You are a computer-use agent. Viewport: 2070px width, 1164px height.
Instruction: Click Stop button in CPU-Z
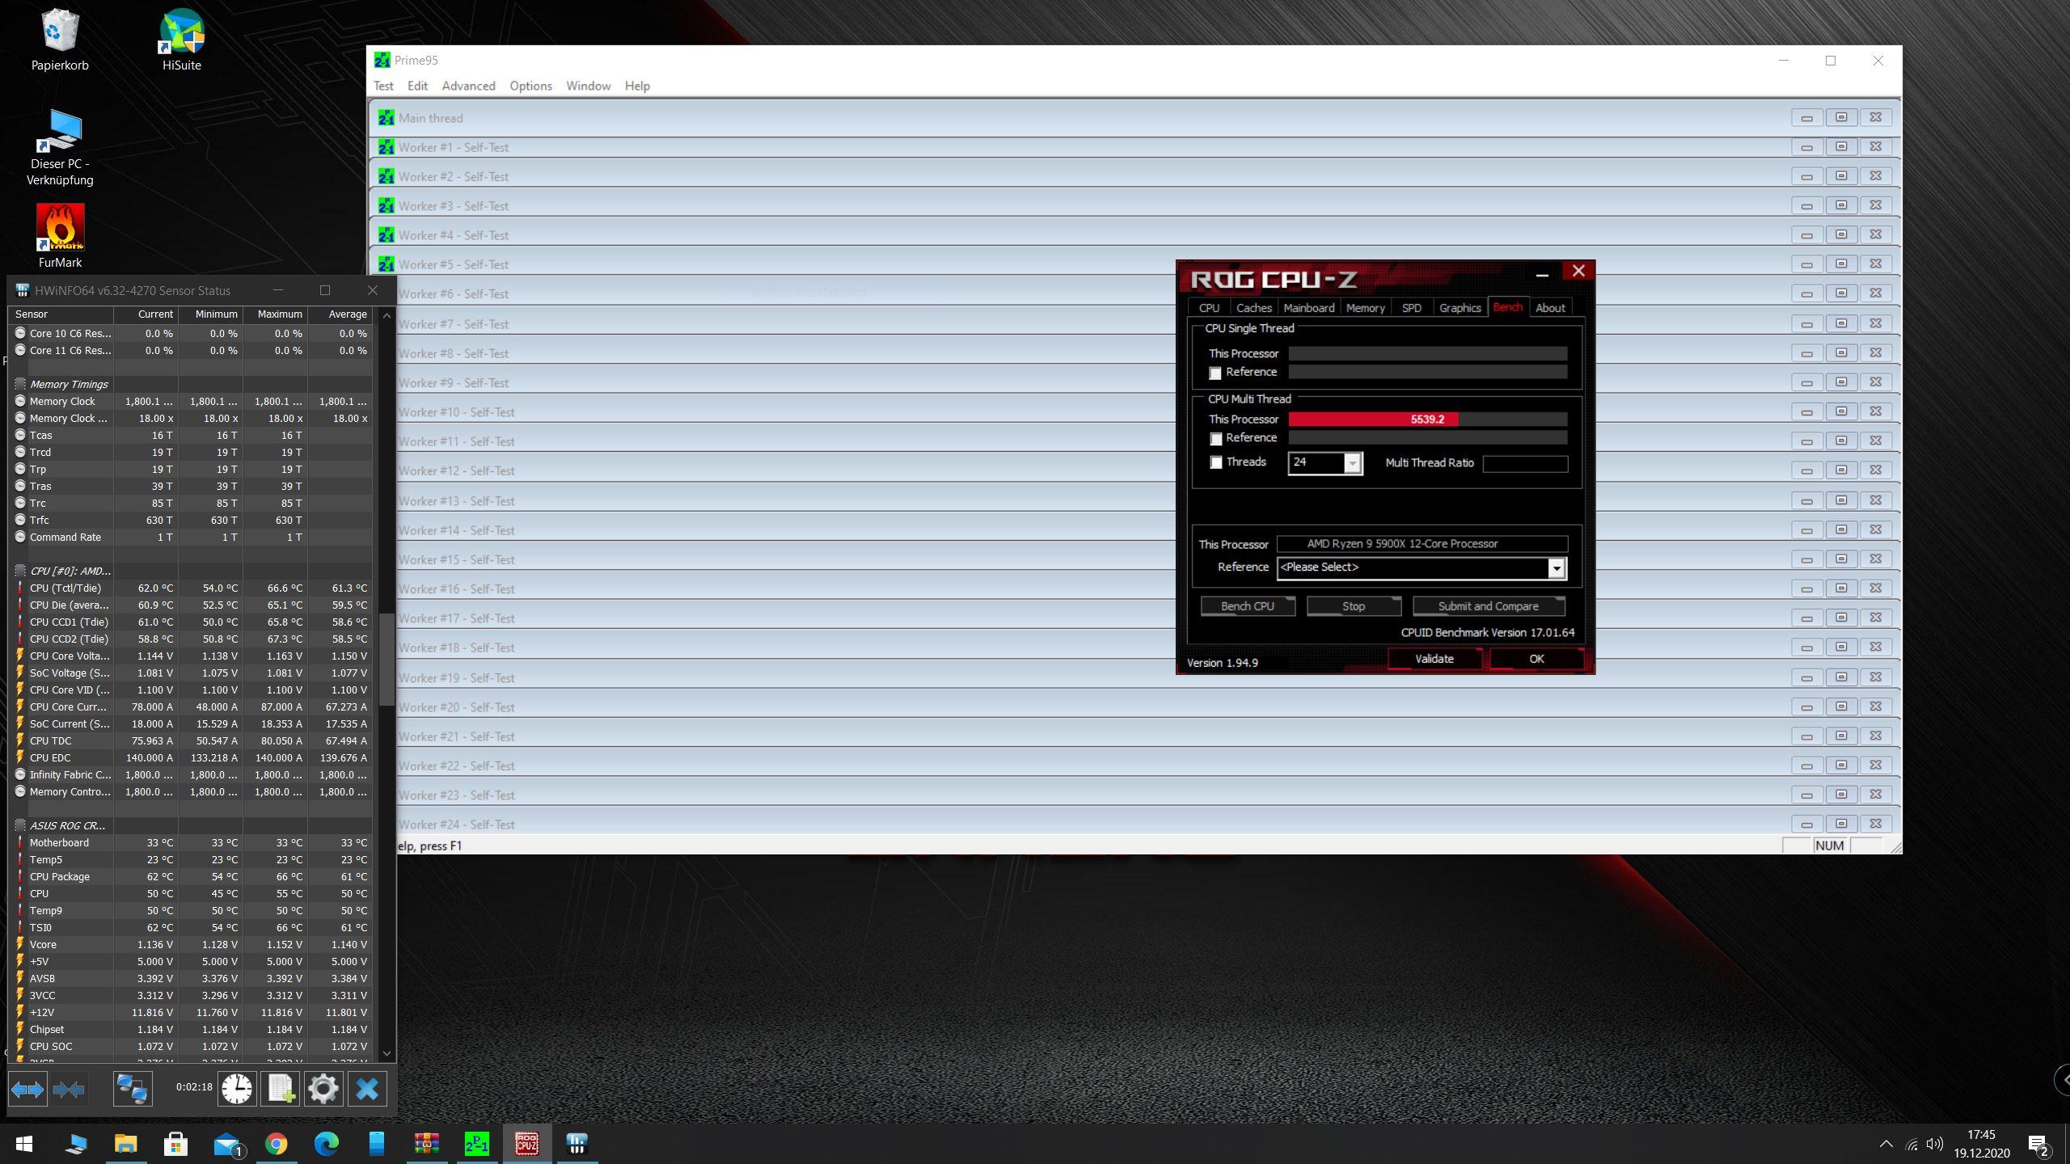[1354, 606]
